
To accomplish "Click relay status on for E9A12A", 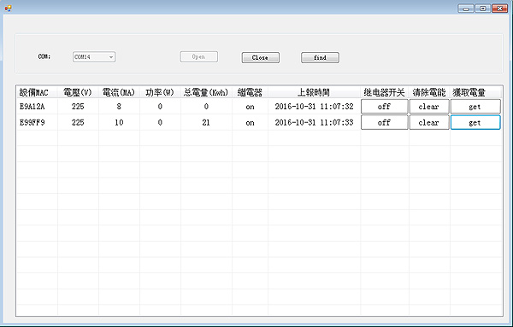I will [250, 107].
